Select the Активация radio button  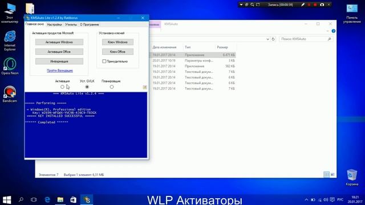62,87
